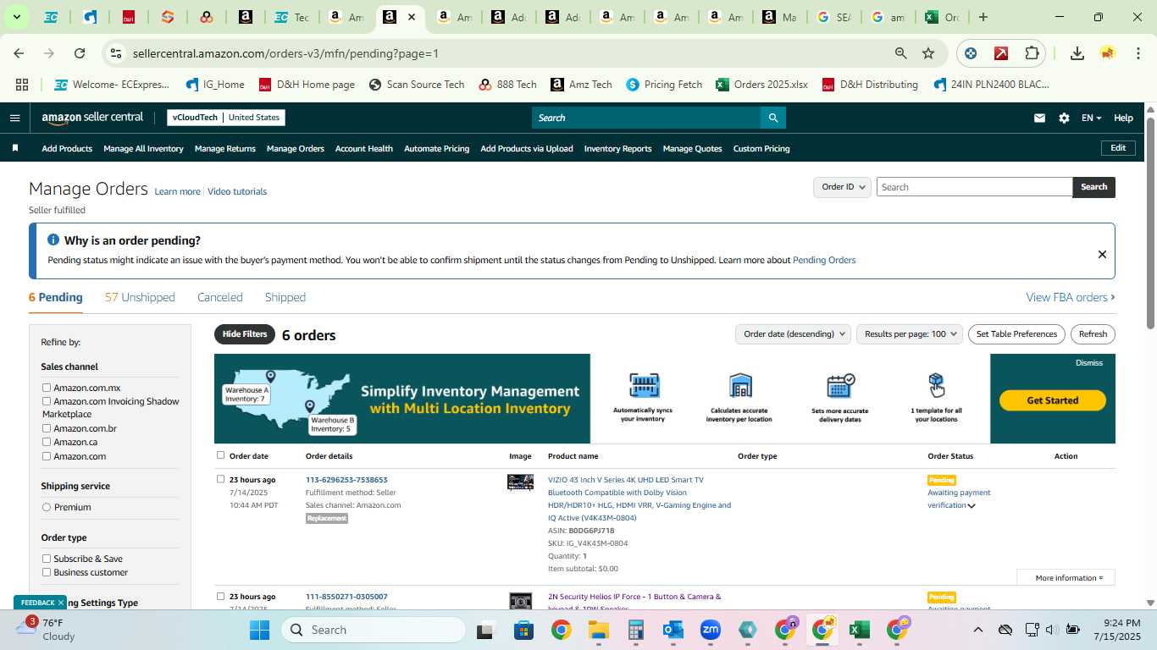The image size is (1157, 650).
Task: Open Results per page: 100 dropdown
Action: point(910,334)
